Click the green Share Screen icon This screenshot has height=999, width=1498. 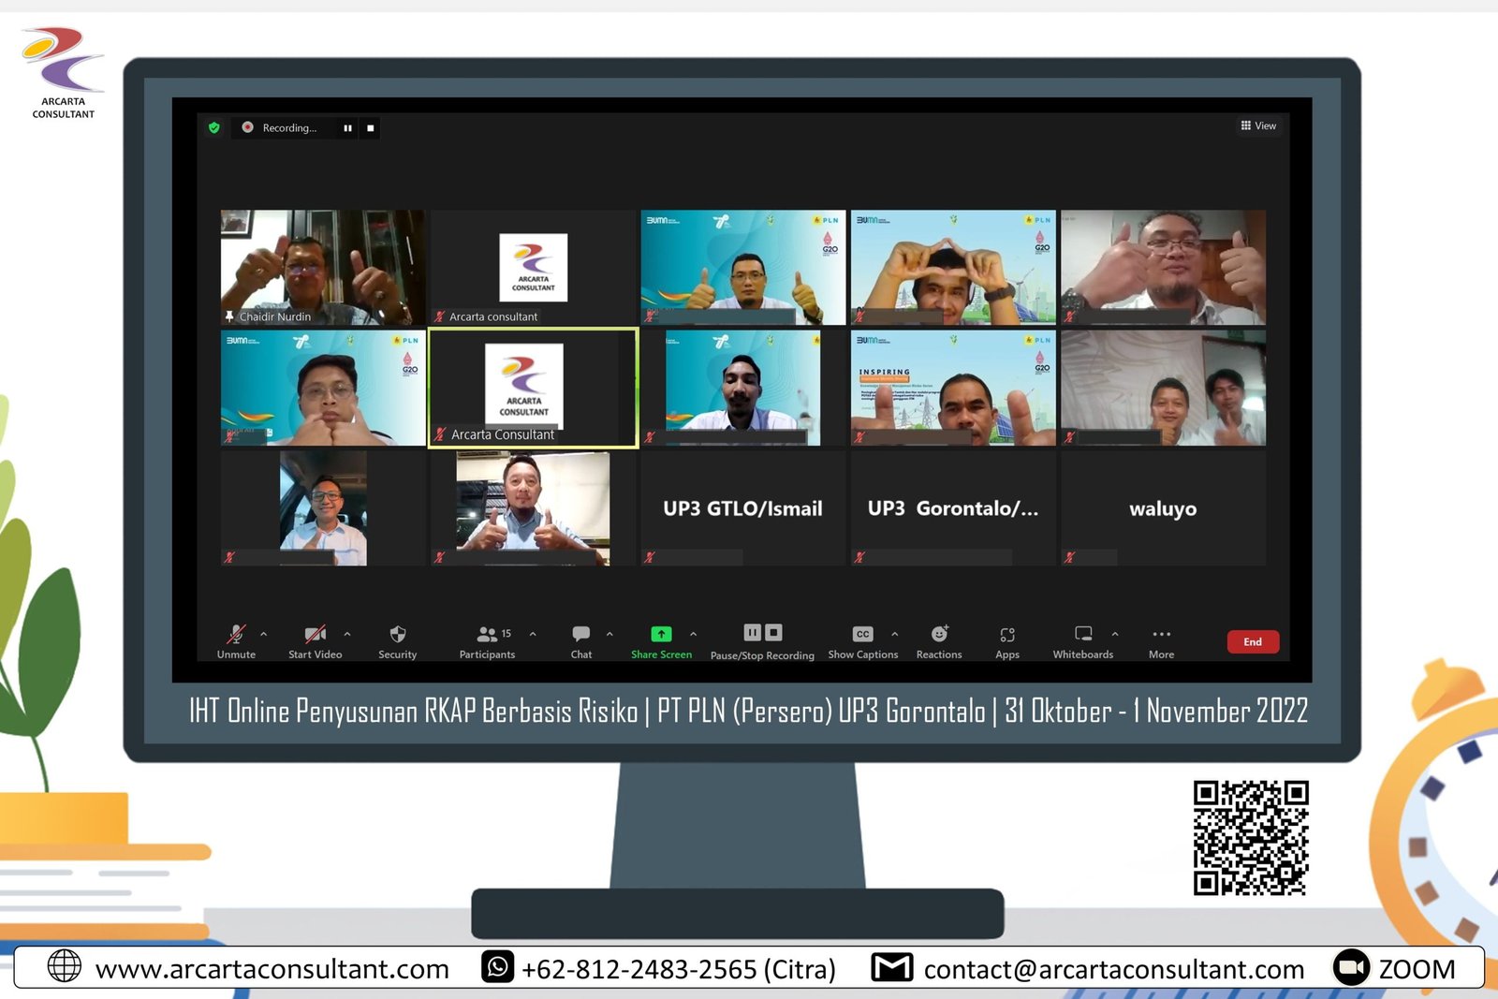tap(661, 635)
